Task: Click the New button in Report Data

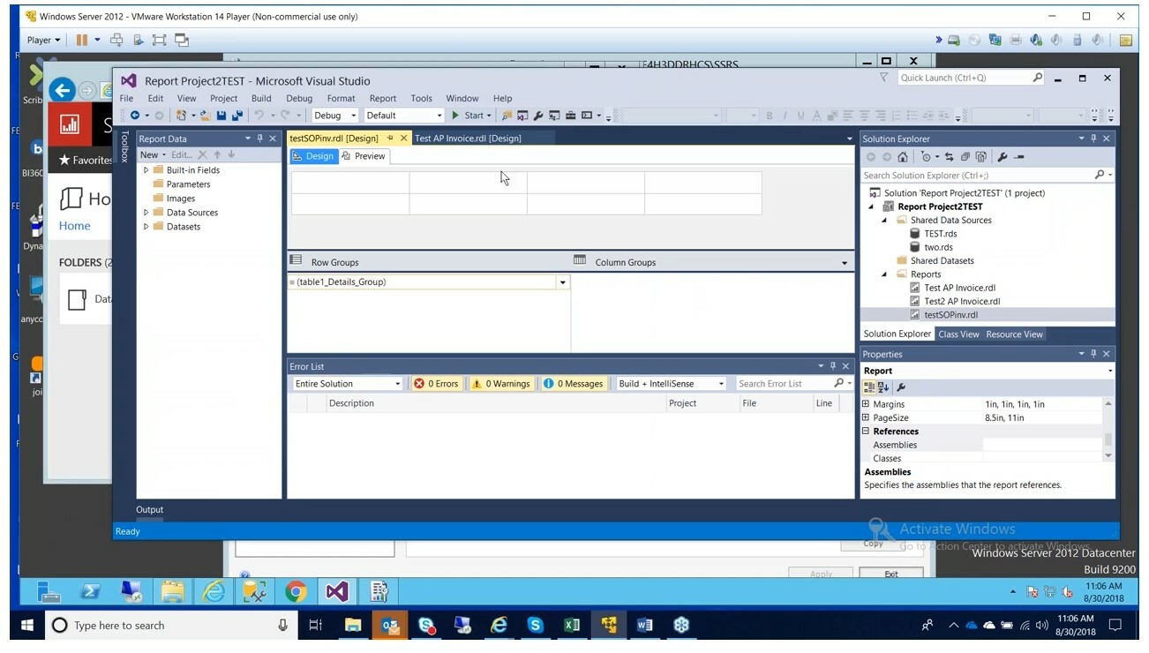Action: [x=150, y=154]
